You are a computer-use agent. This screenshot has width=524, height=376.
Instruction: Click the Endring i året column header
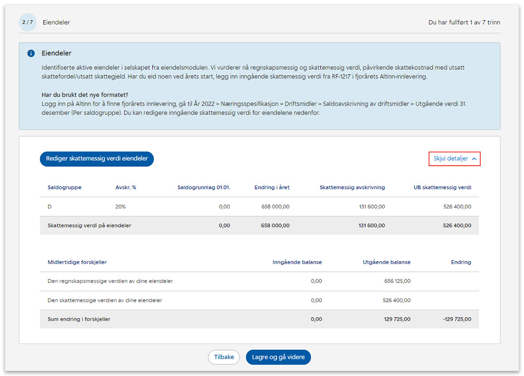click(x=272, y=187)
